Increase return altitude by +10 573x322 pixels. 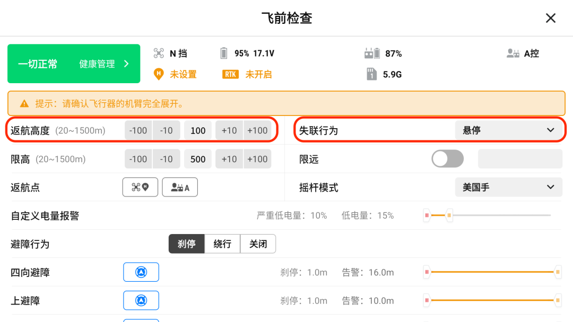coord(229,130)
